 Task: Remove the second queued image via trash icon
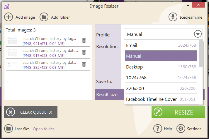(x=84, y=52)
